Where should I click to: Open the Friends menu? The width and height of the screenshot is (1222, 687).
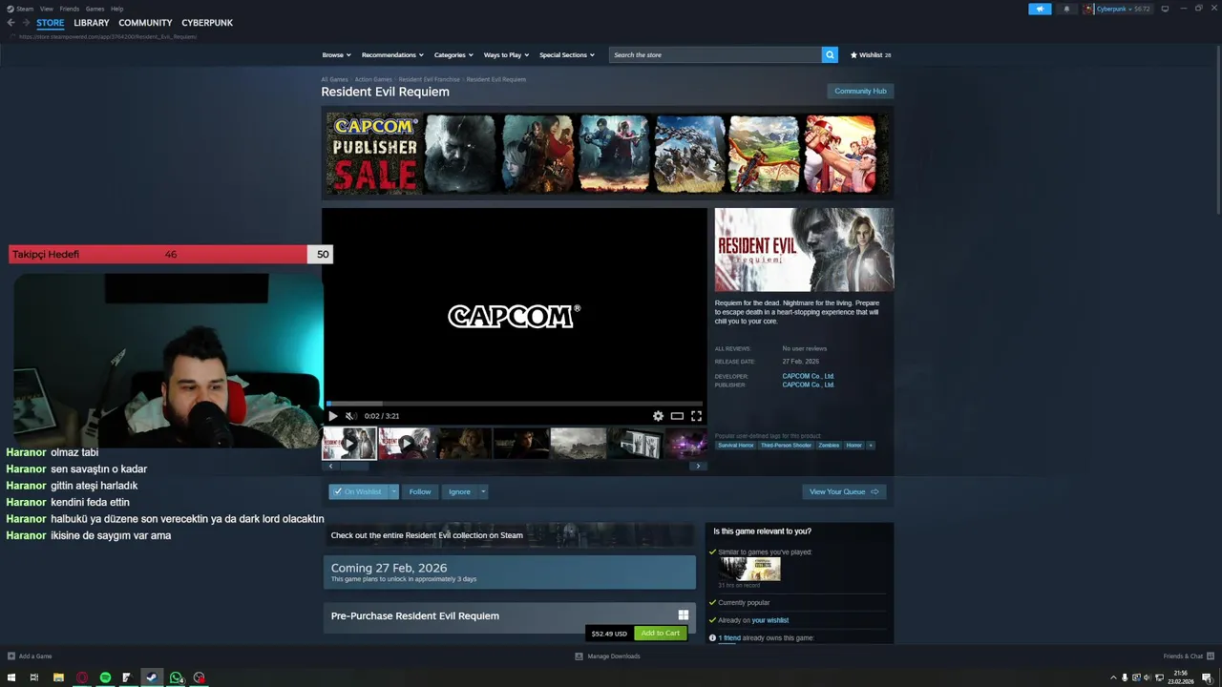(x=69, y=9)
